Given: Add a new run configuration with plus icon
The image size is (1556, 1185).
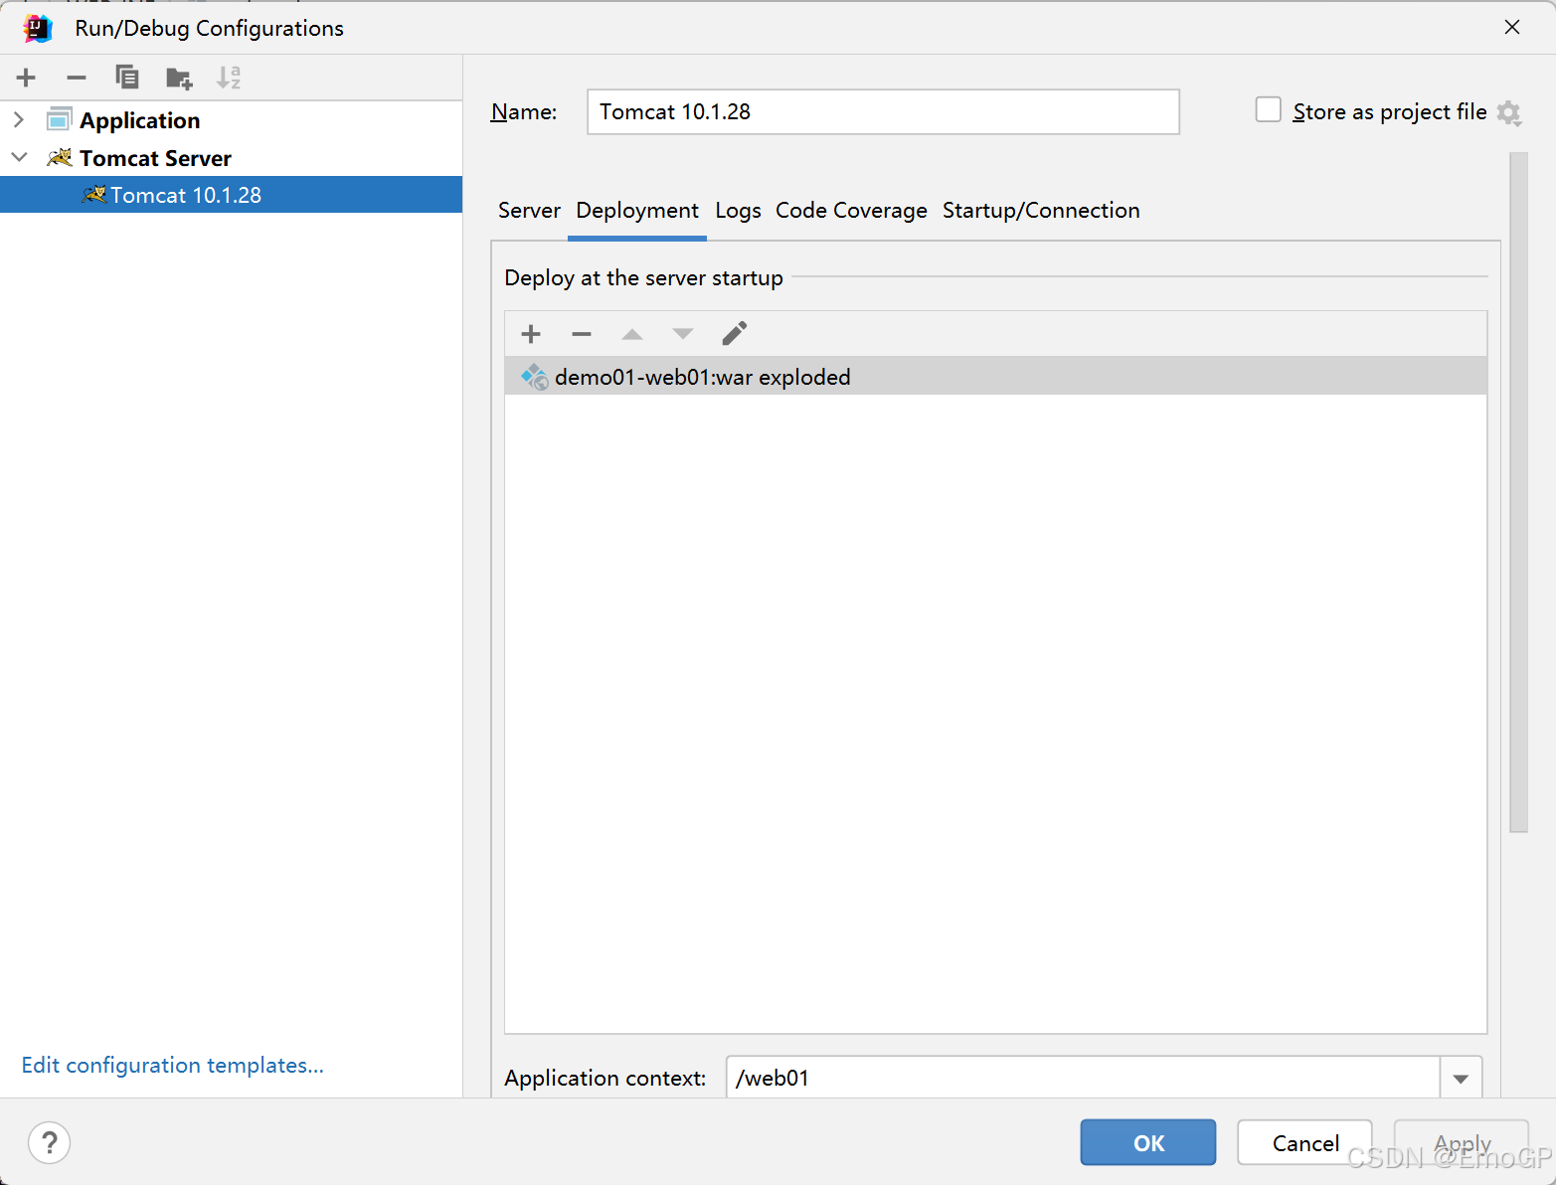Looking at the screenshot, I should point(26,78).
